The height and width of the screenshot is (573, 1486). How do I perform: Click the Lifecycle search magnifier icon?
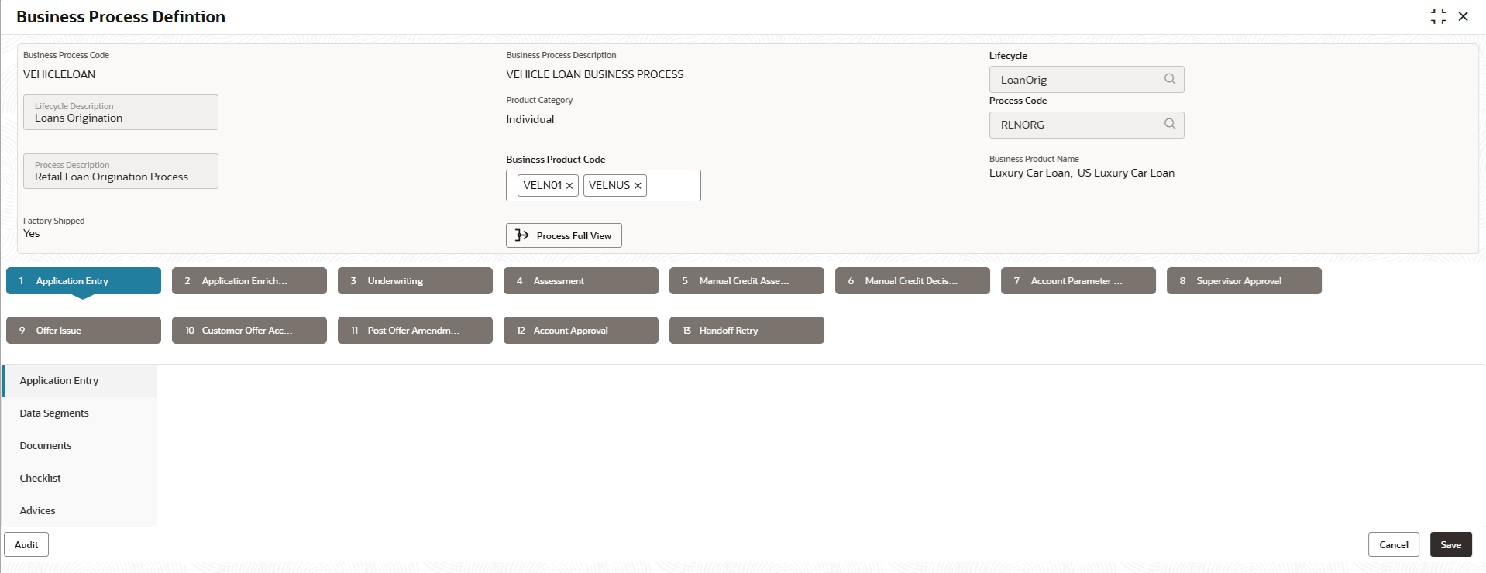[1170, 79]
